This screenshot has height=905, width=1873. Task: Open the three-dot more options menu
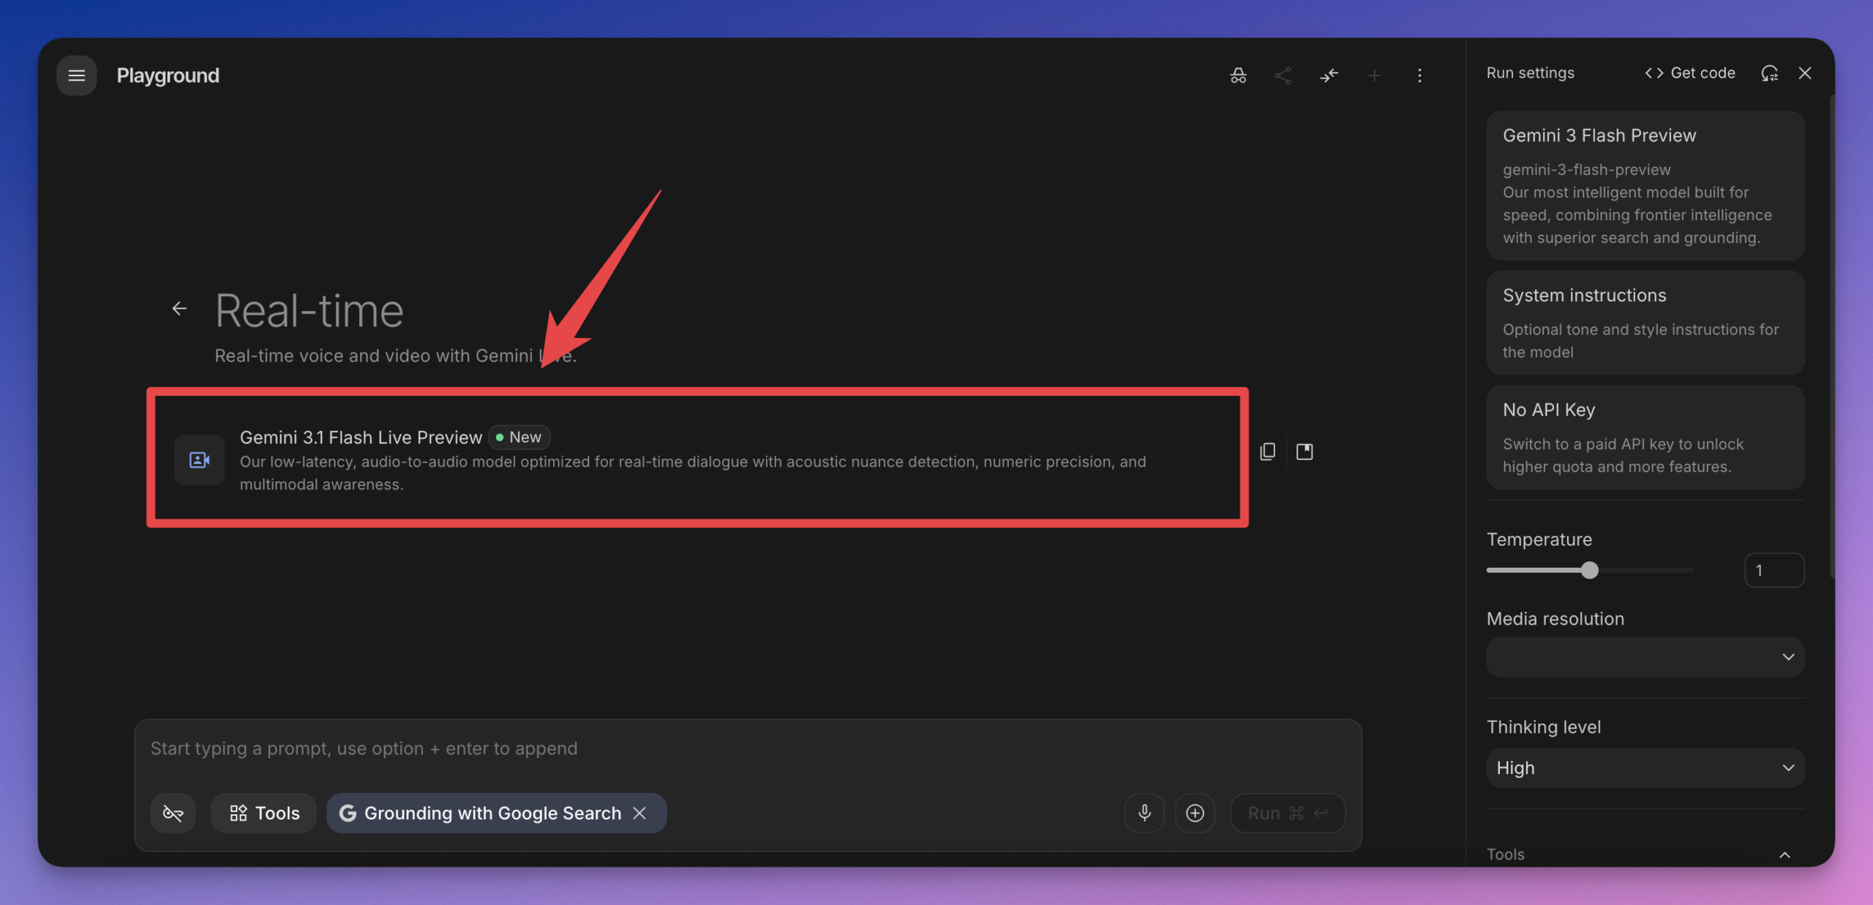(1419, 75)
